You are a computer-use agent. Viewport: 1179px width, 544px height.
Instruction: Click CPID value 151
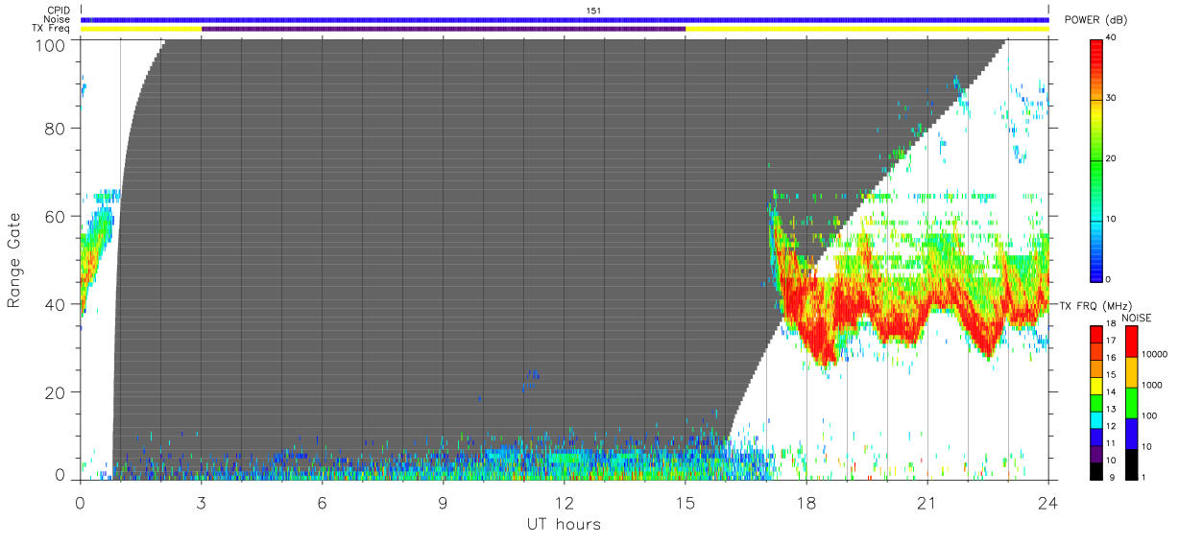(593, 11)
